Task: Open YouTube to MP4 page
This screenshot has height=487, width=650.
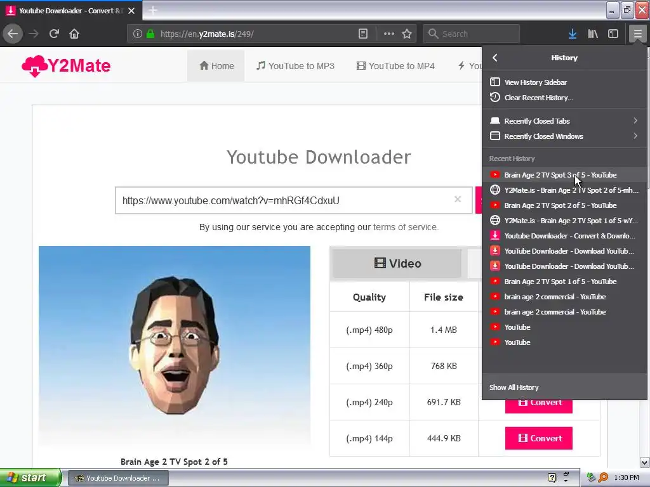Action: click(395, 66)
